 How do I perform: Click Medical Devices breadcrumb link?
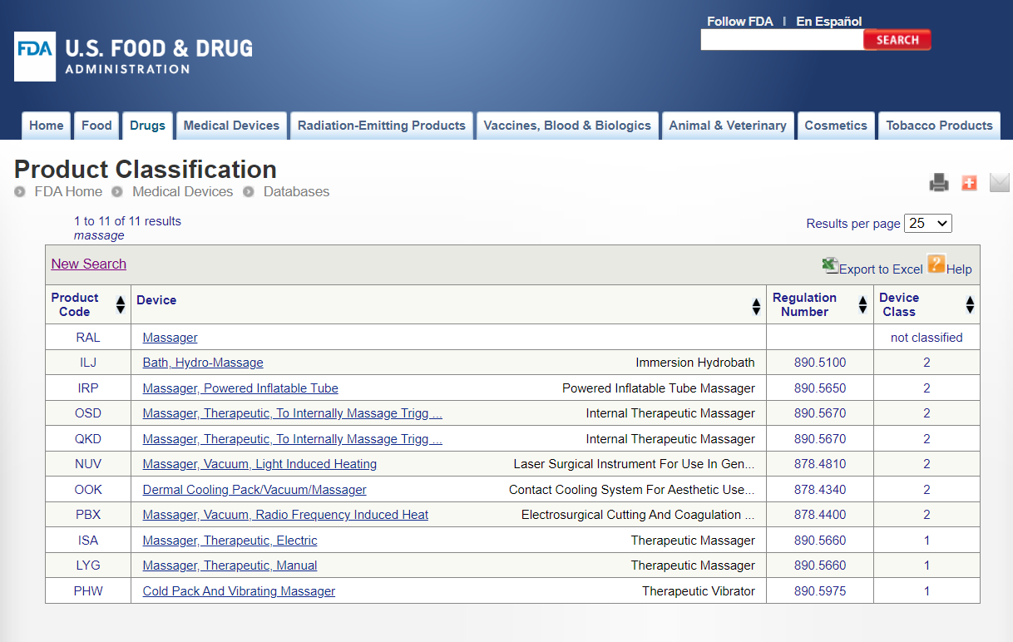pos(183,191)
